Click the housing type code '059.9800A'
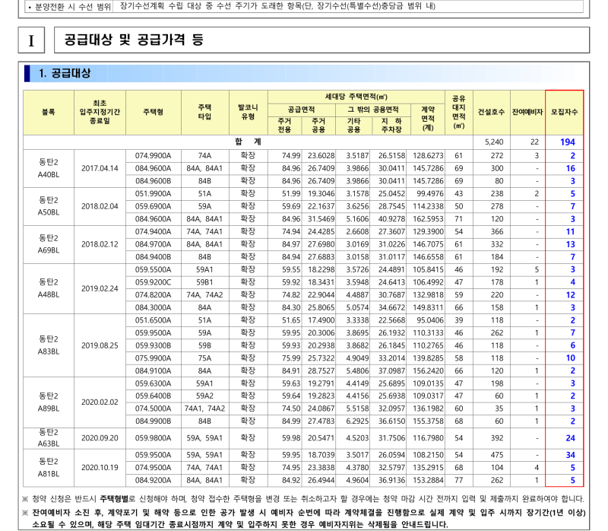This screenshot has width=608, height=531. coord(154,438)
